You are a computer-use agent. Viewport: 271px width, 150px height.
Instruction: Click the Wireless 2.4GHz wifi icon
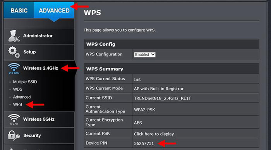click(x=14, y=68)
